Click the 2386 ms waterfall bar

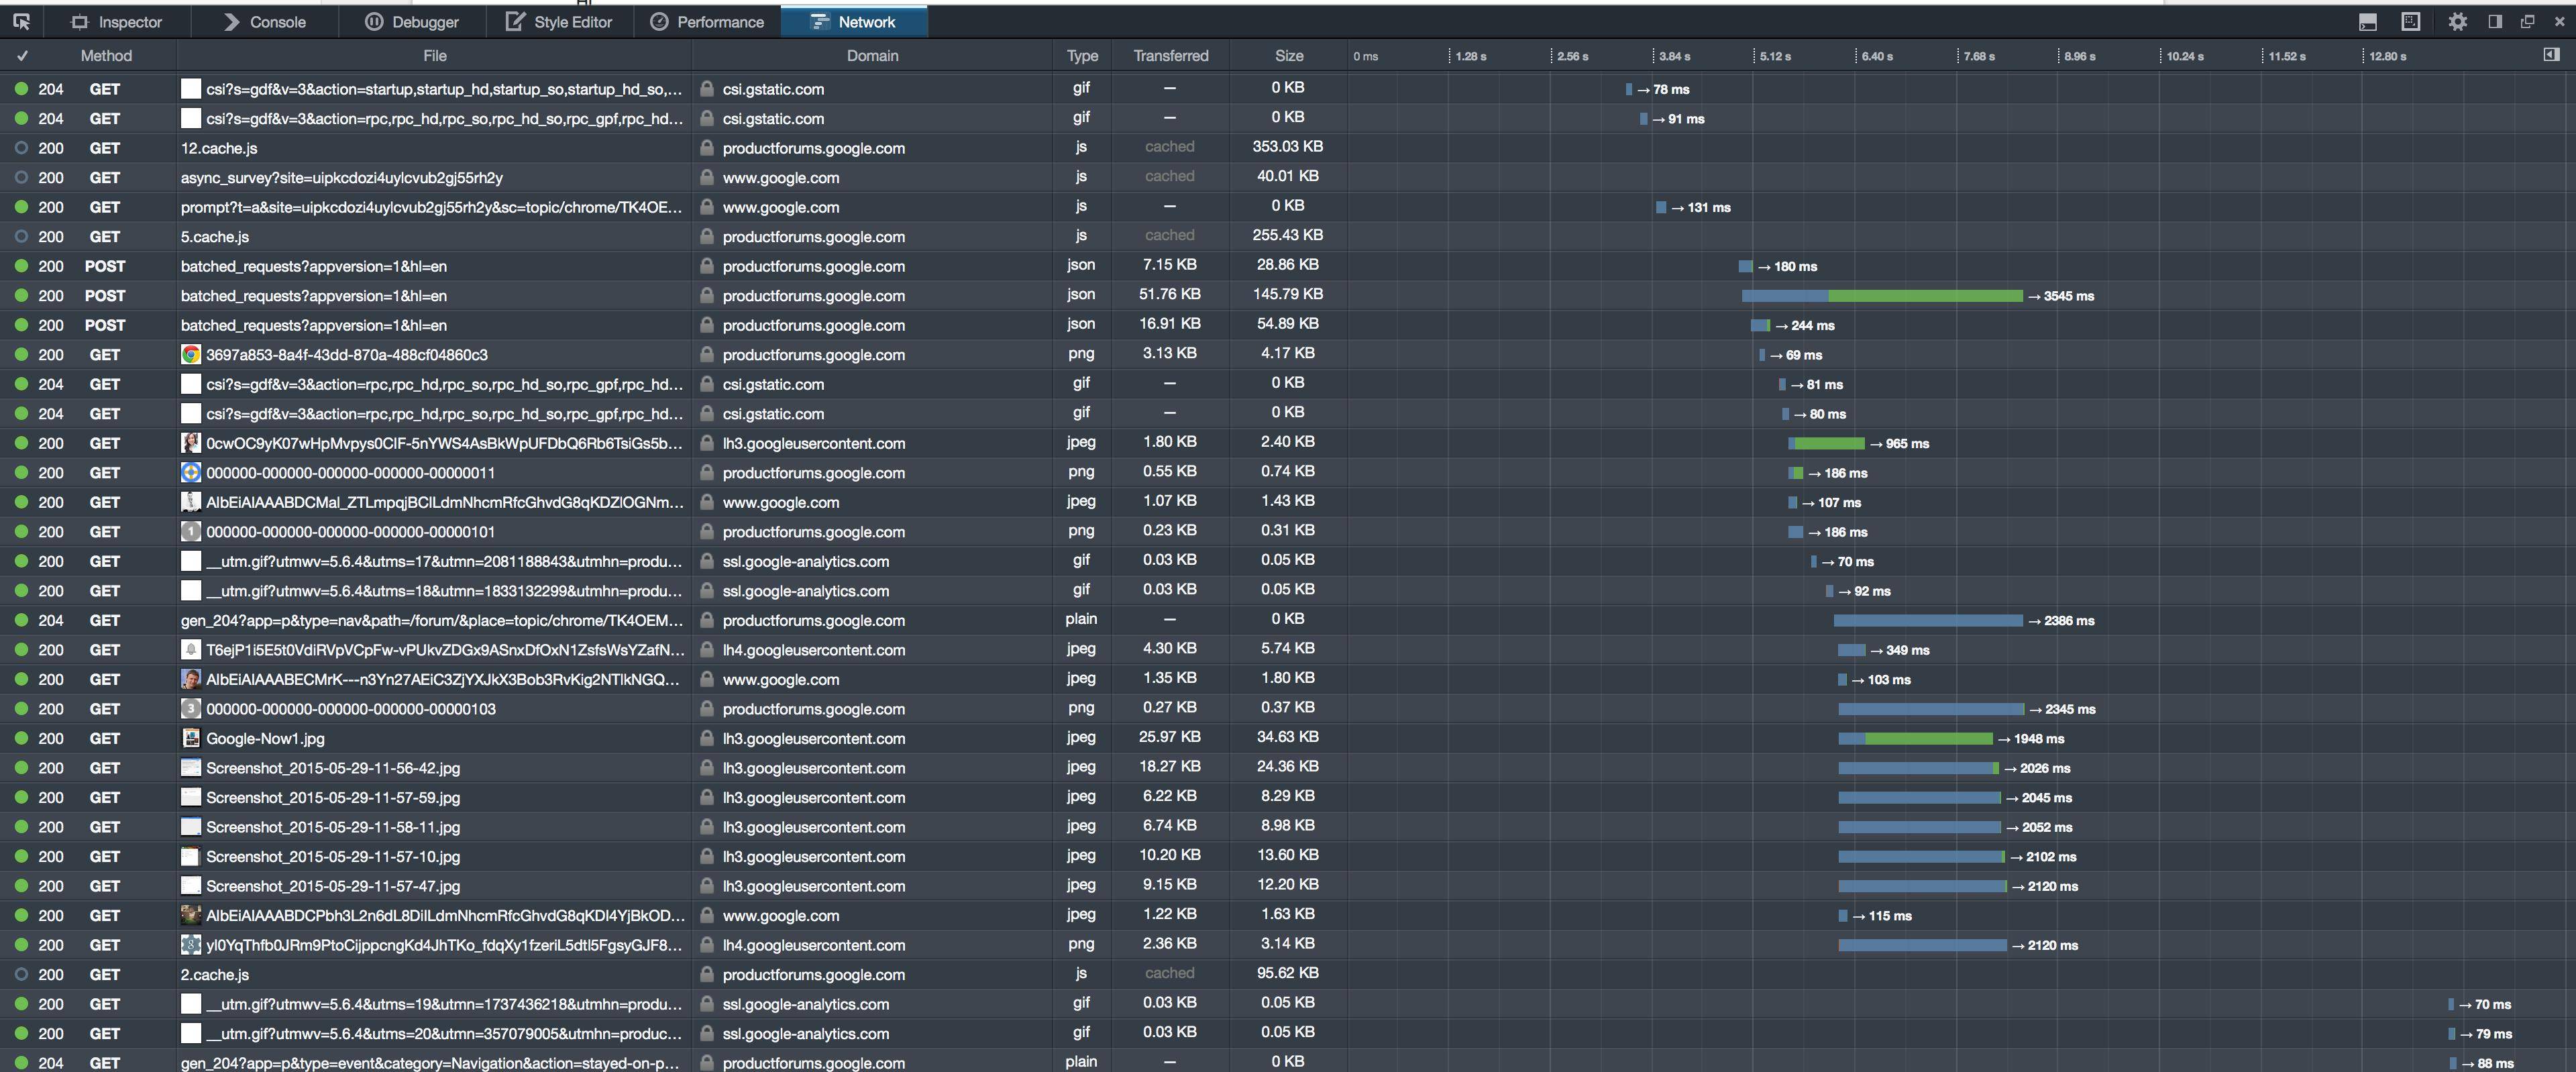click(x=1928, y=620)
